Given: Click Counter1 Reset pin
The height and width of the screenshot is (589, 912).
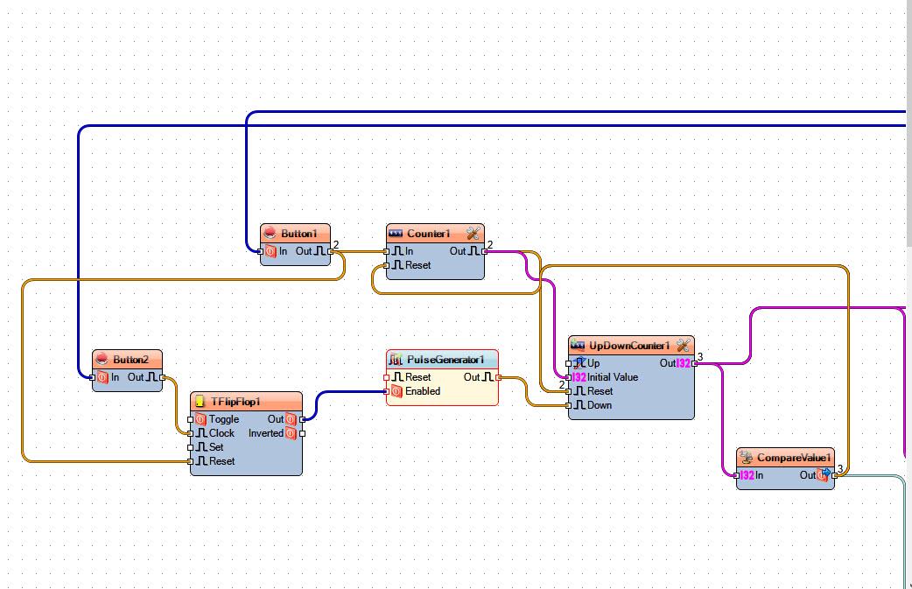Looking at the screenshot, I should click(x=387, y=266).
